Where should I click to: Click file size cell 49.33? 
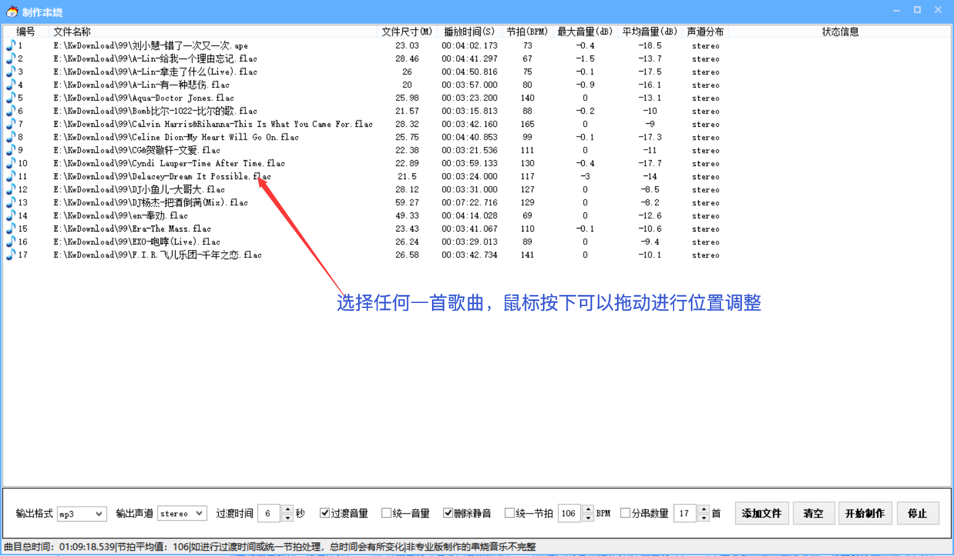[x=407, y=216]
